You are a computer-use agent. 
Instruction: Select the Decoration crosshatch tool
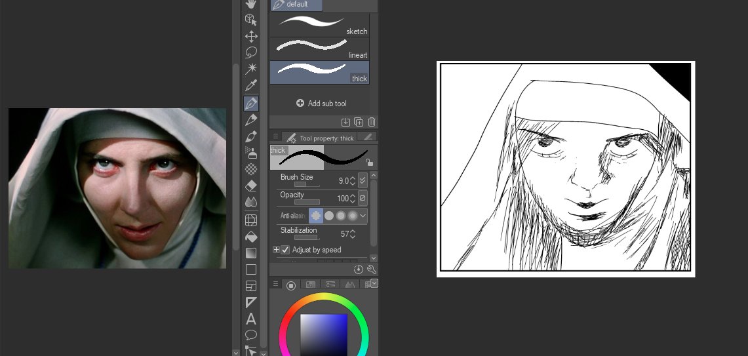pos(251,169)
